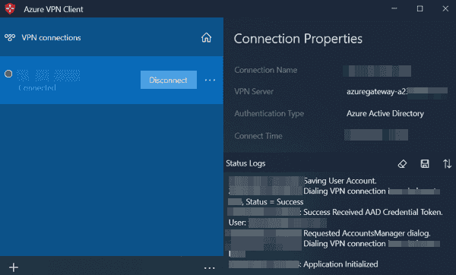
Task: Add a new connection with the plus icon
Action: click(x=14, y=267)
